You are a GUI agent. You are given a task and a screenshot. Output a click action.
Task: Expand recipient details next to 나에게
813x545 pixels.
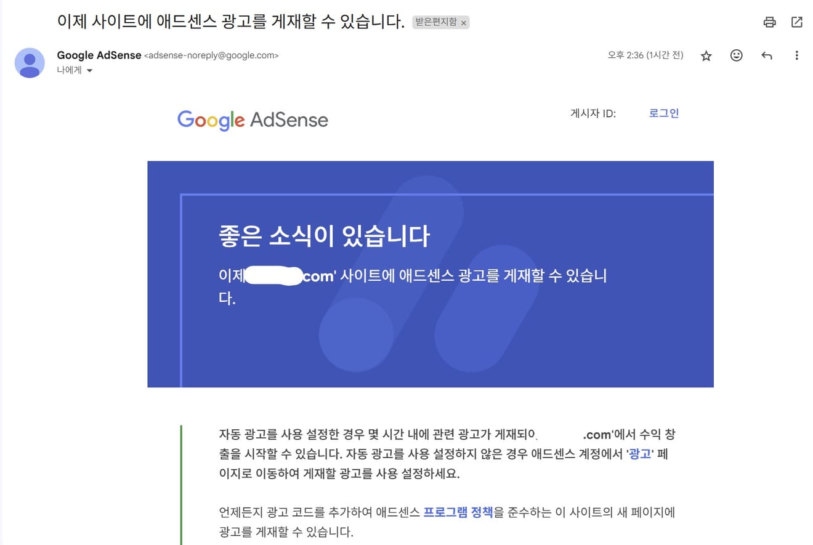[89, 70]
